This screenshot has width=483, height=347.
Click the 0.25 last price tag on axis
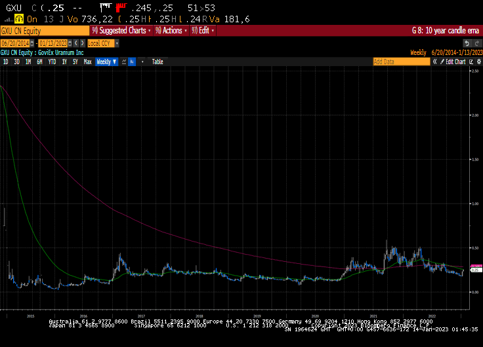476,270
